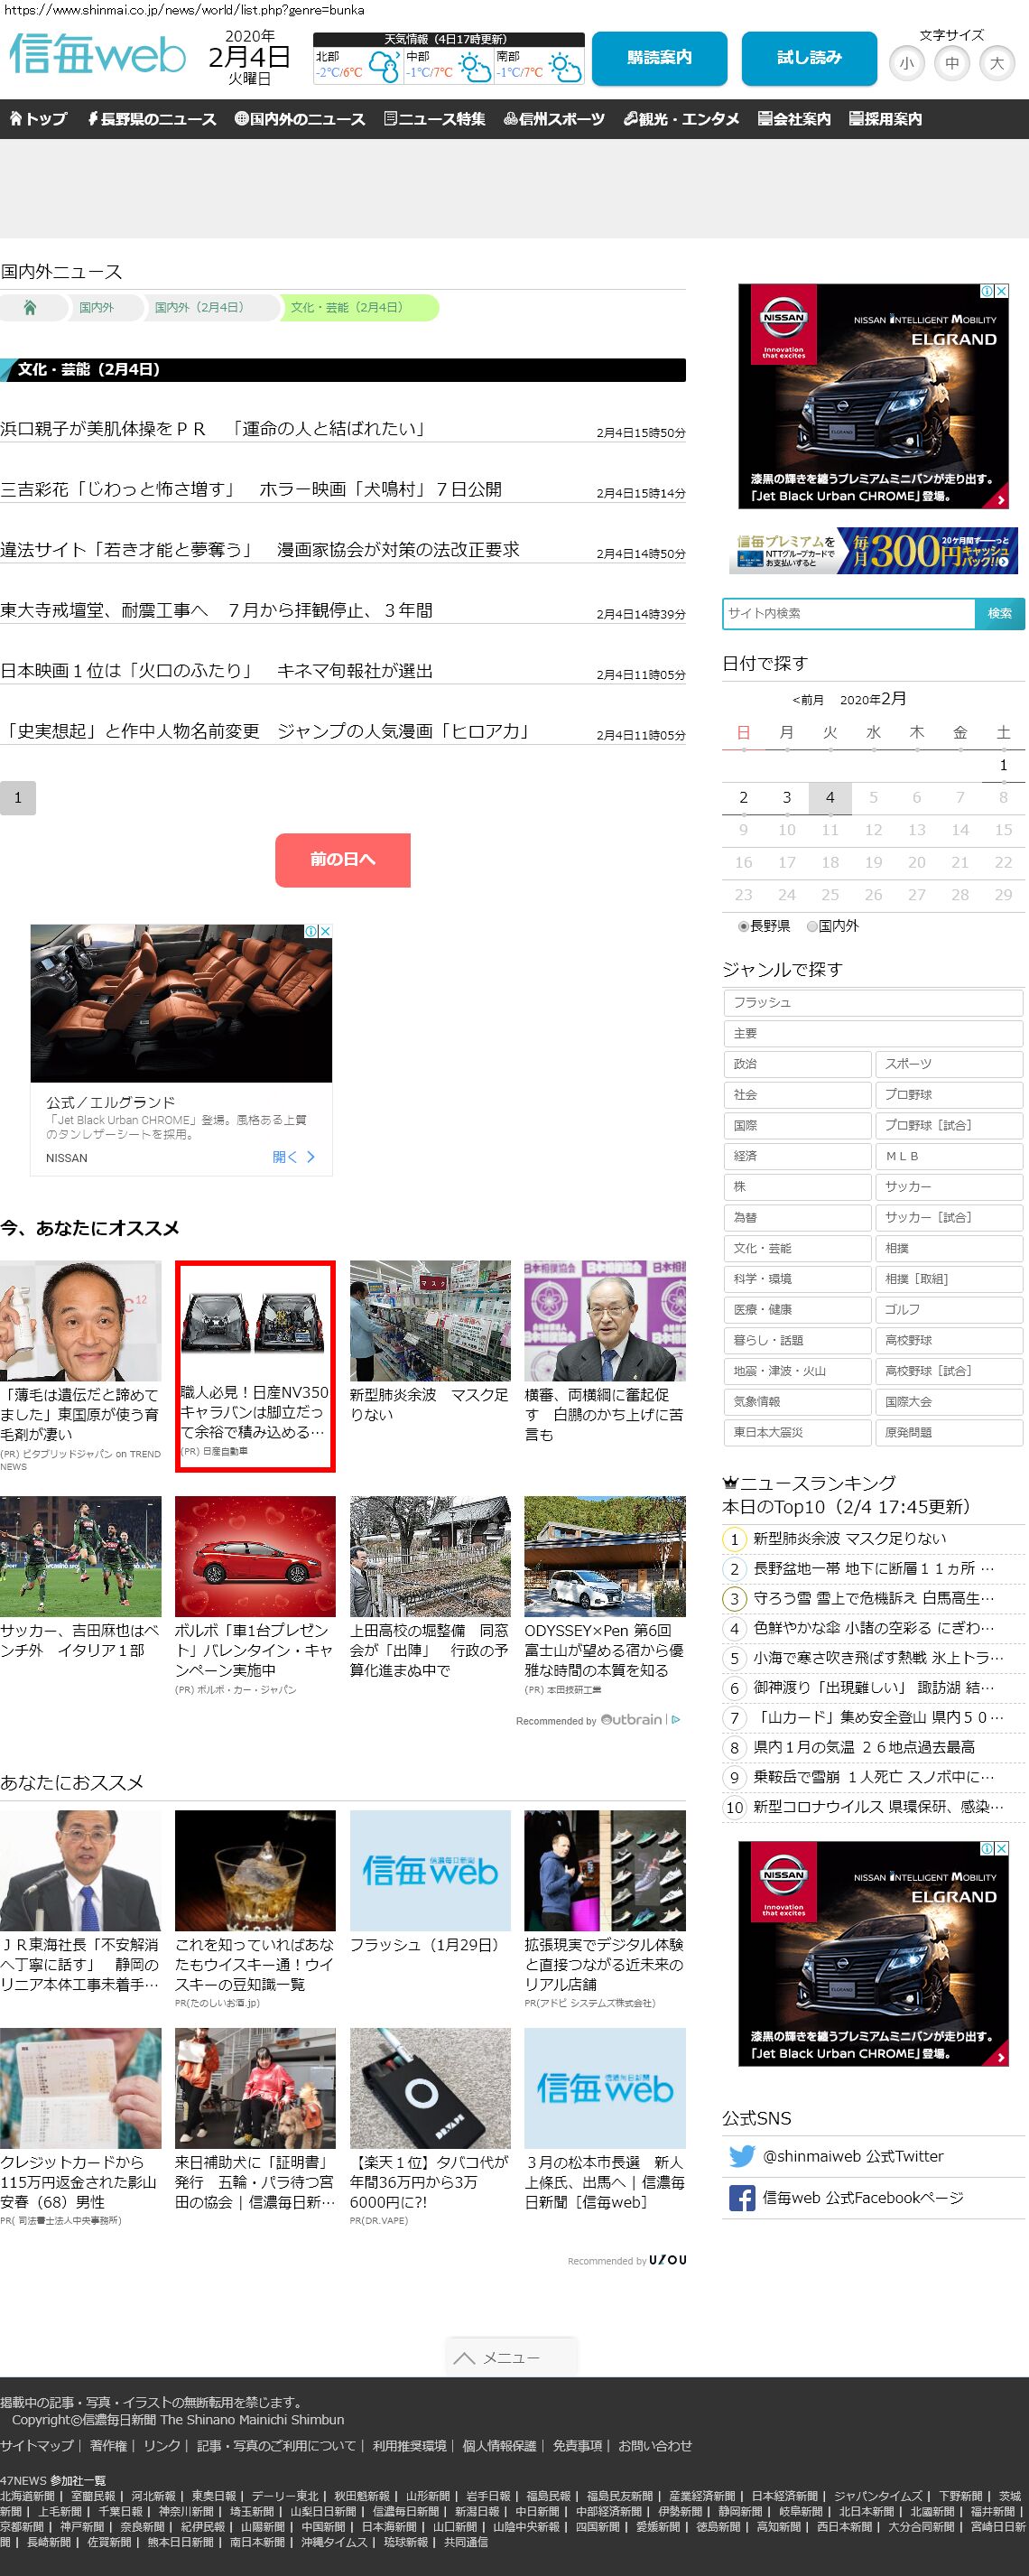Click the 前の日へ button

[342, 859]
